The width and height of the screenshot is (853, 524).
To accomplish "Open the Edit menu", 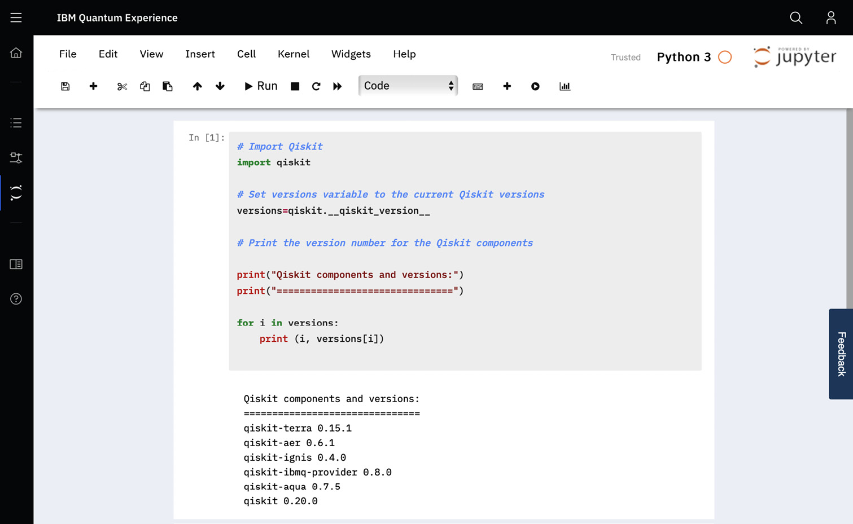I will click(108, 54).
